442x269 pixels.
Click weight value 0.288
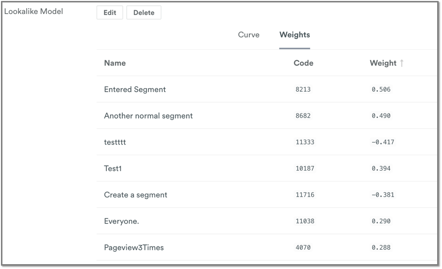pos(381,248)
